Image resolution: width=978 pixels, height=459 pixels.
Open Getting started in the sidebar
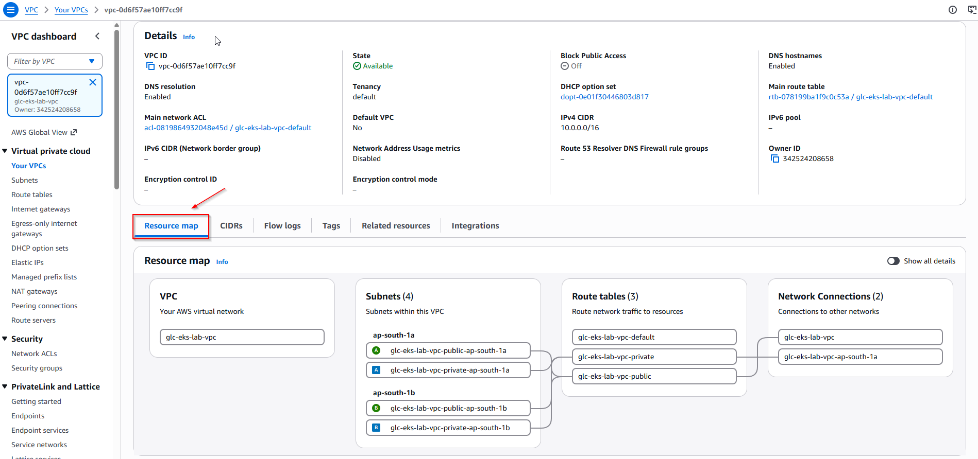36,401
